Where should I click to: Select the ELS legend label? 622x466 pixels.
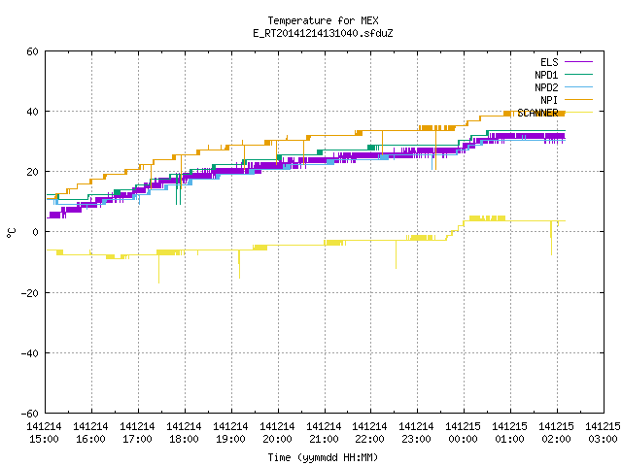tap(549, 62)
